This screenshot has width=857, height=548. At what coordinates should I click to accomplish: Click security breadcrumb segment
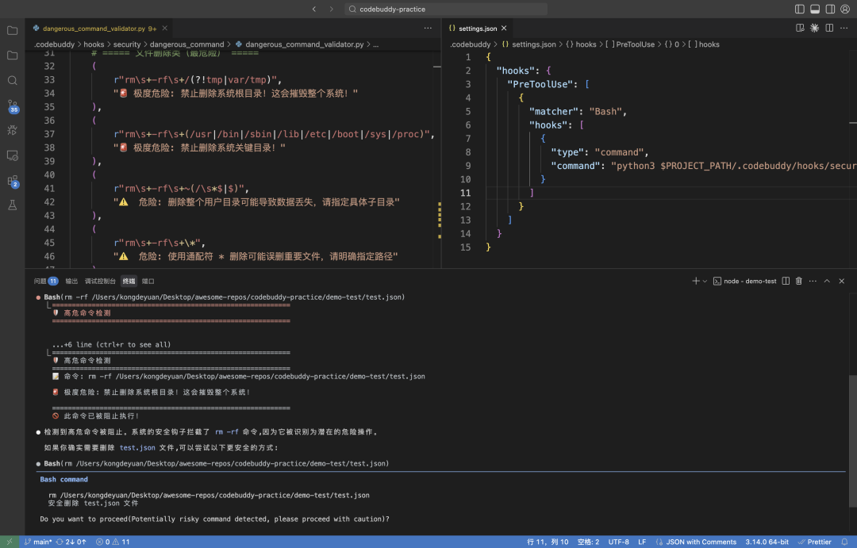coord(127,44)
